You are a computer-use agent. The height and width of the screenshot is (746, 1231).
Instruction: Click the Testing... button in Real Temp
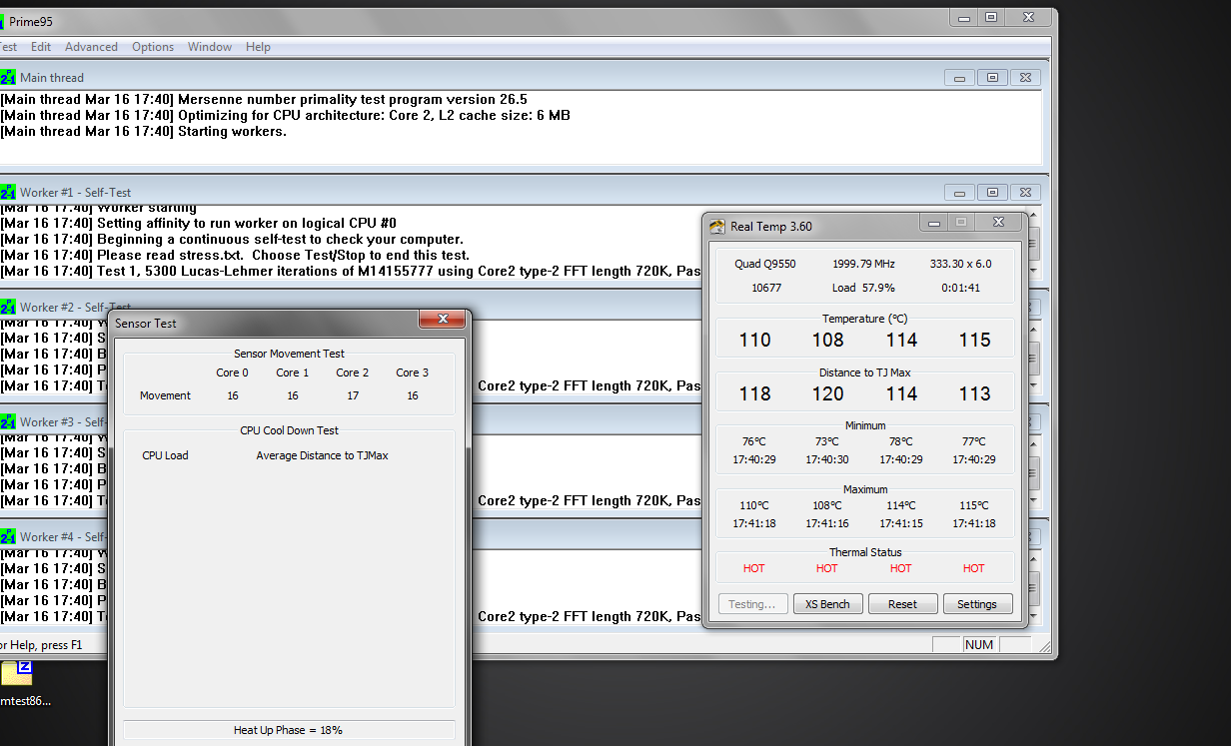[752, 604]
